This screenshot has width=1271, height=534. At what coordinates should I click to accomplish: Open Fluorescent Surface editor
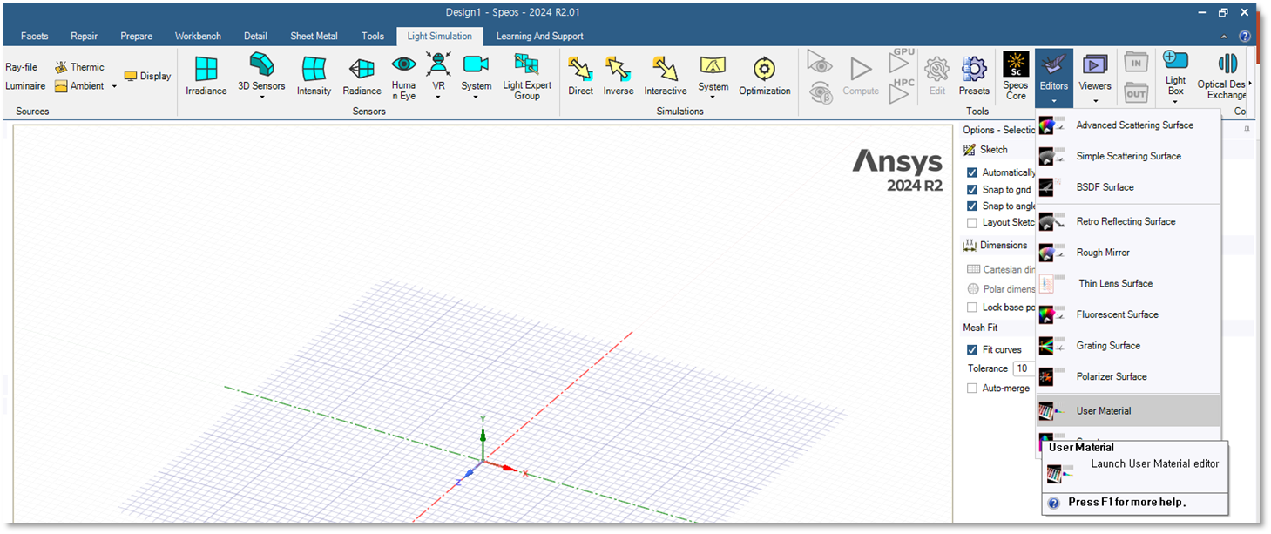pos(1128,314)
